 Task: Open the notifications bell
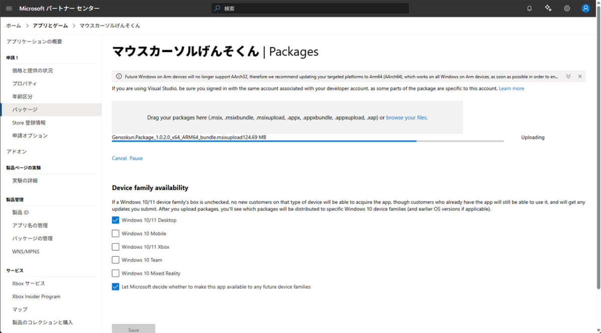(x=529, y=9)
